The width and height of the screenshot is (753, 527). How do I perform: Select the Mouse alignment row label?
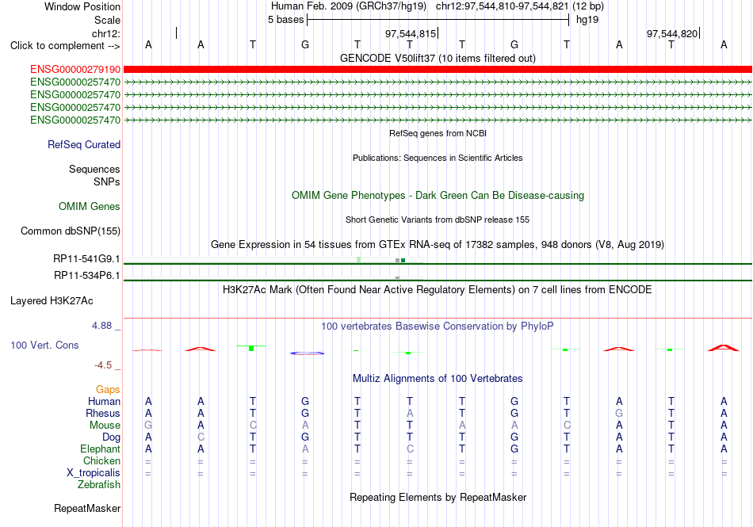105,426
